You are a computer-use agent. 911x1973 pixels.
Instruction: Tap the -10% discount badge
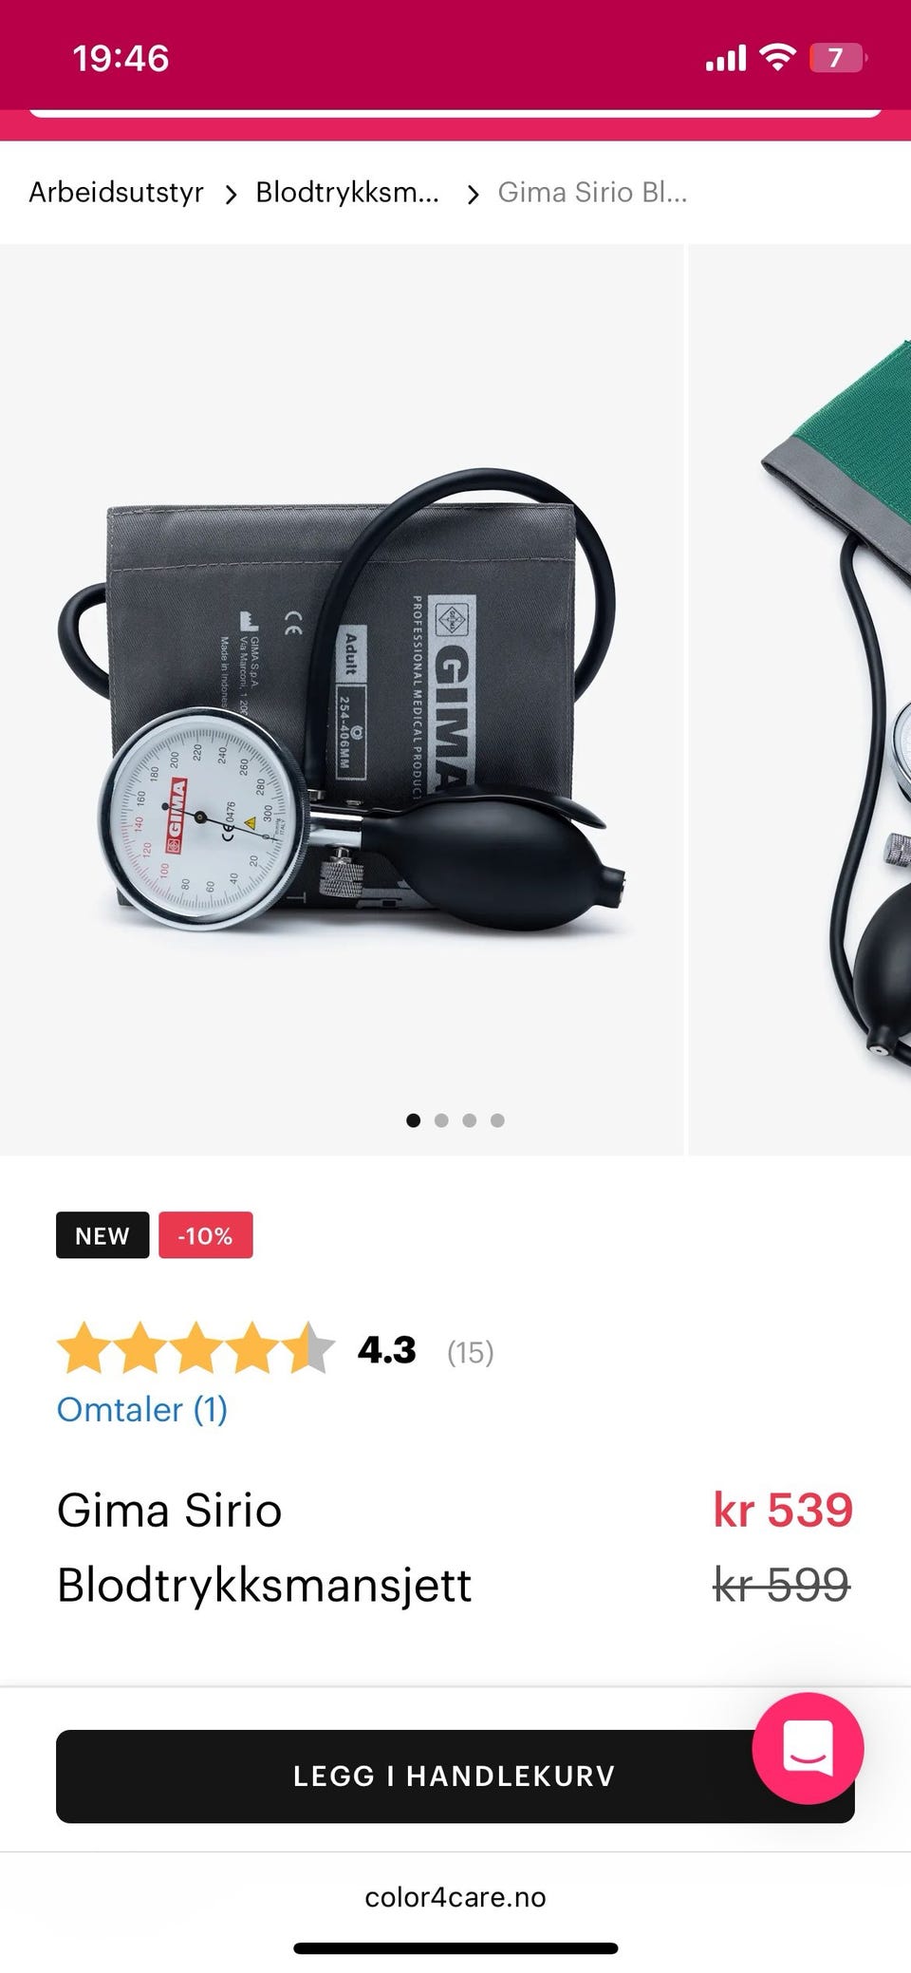coord(206,1235)
